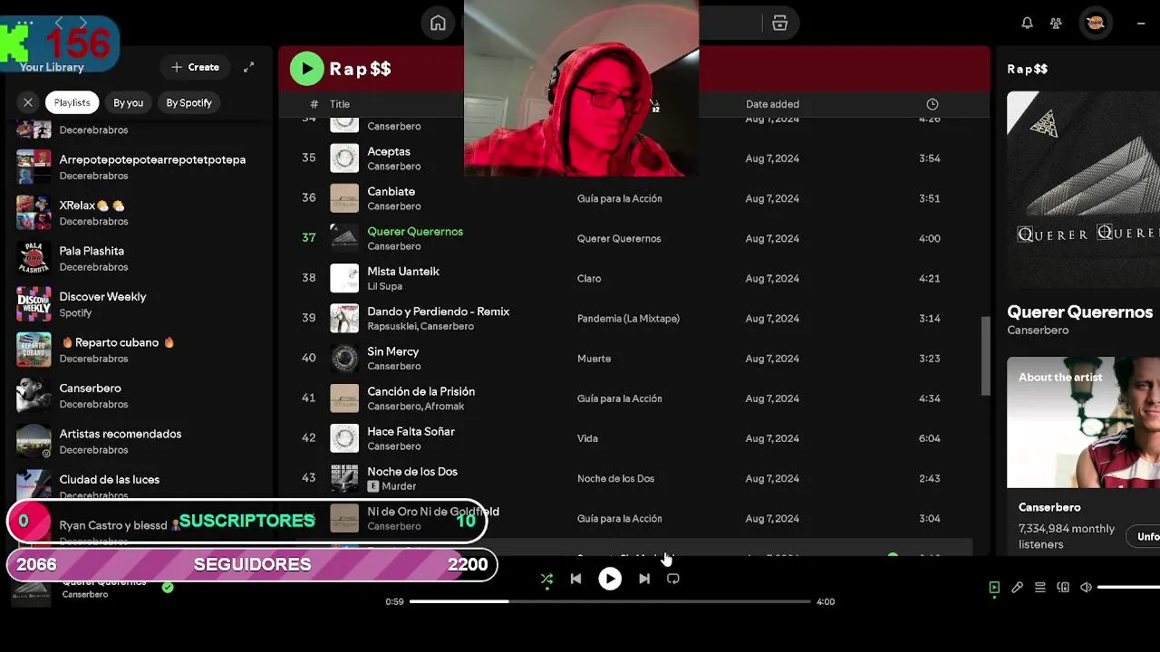Viewport: 1160px width, 652px height.
Task: Open the notifications bell
Action: tap(1027, 24)
